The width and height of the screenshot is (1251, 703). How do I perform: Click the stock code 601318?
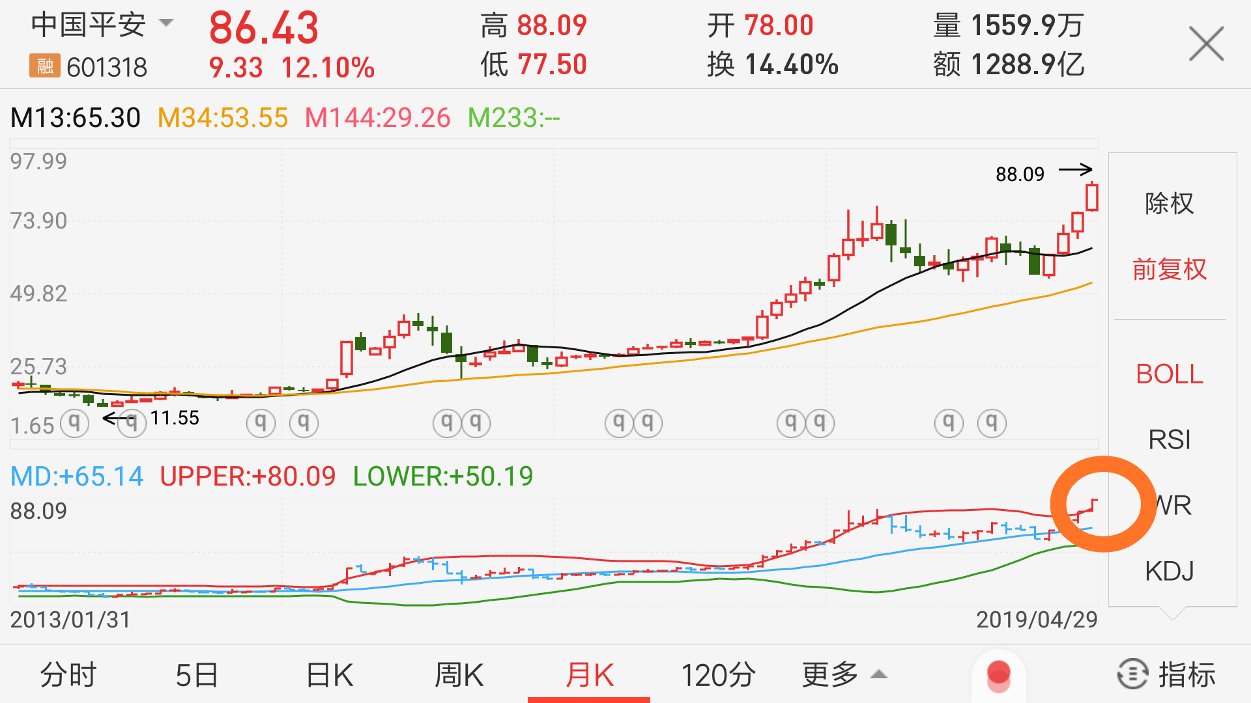pos(107,67)
